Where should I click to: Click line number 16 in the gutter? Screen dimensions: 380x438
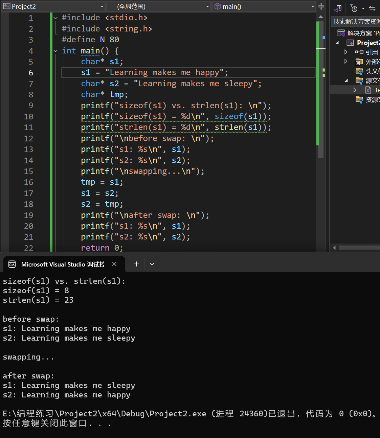click(x=28, y=182)
